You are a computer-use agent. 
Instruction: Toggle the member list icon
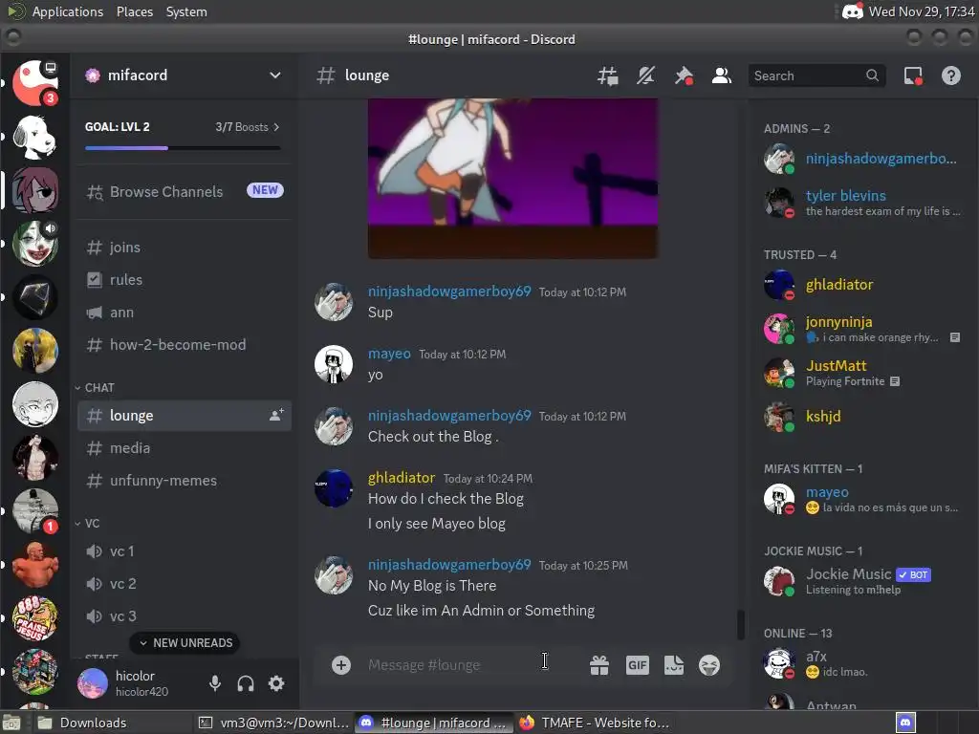(722, 76)
